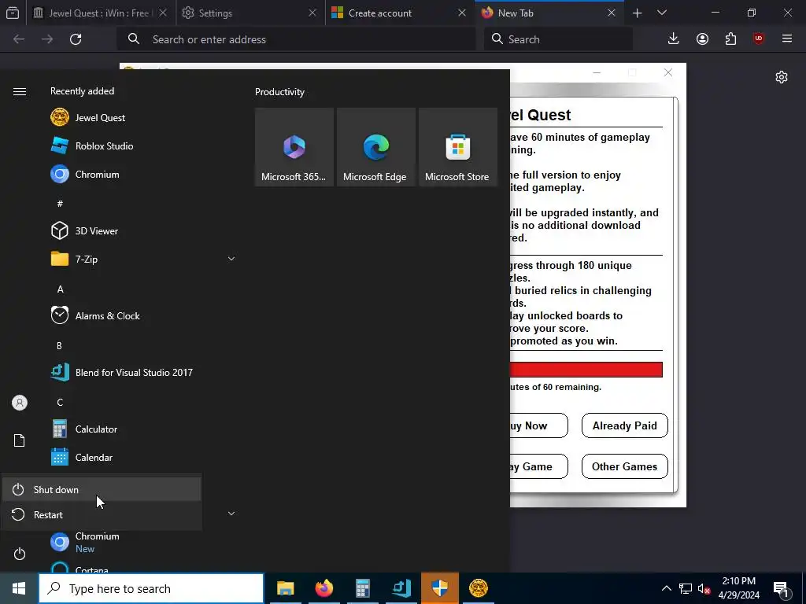806x604 pixels.
Task: Open Firefox downloads panel
Action: pos(673,39)
